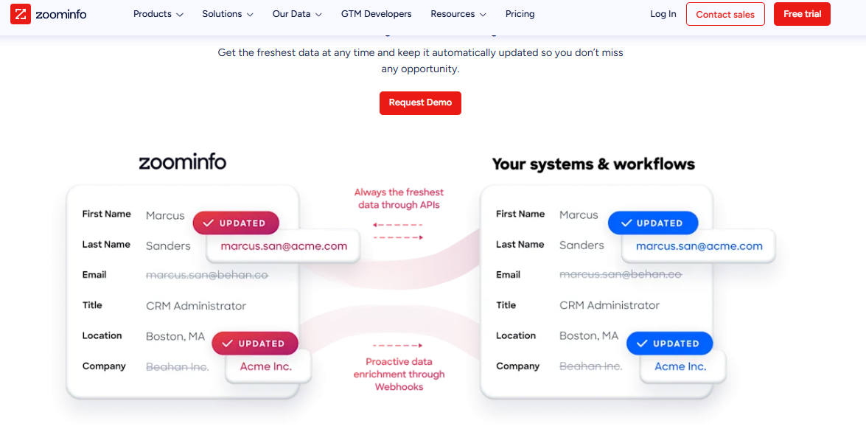Click the Request Demo button
Screen dimensions: 866x429
pyautogui.click(x=420, y=102)
